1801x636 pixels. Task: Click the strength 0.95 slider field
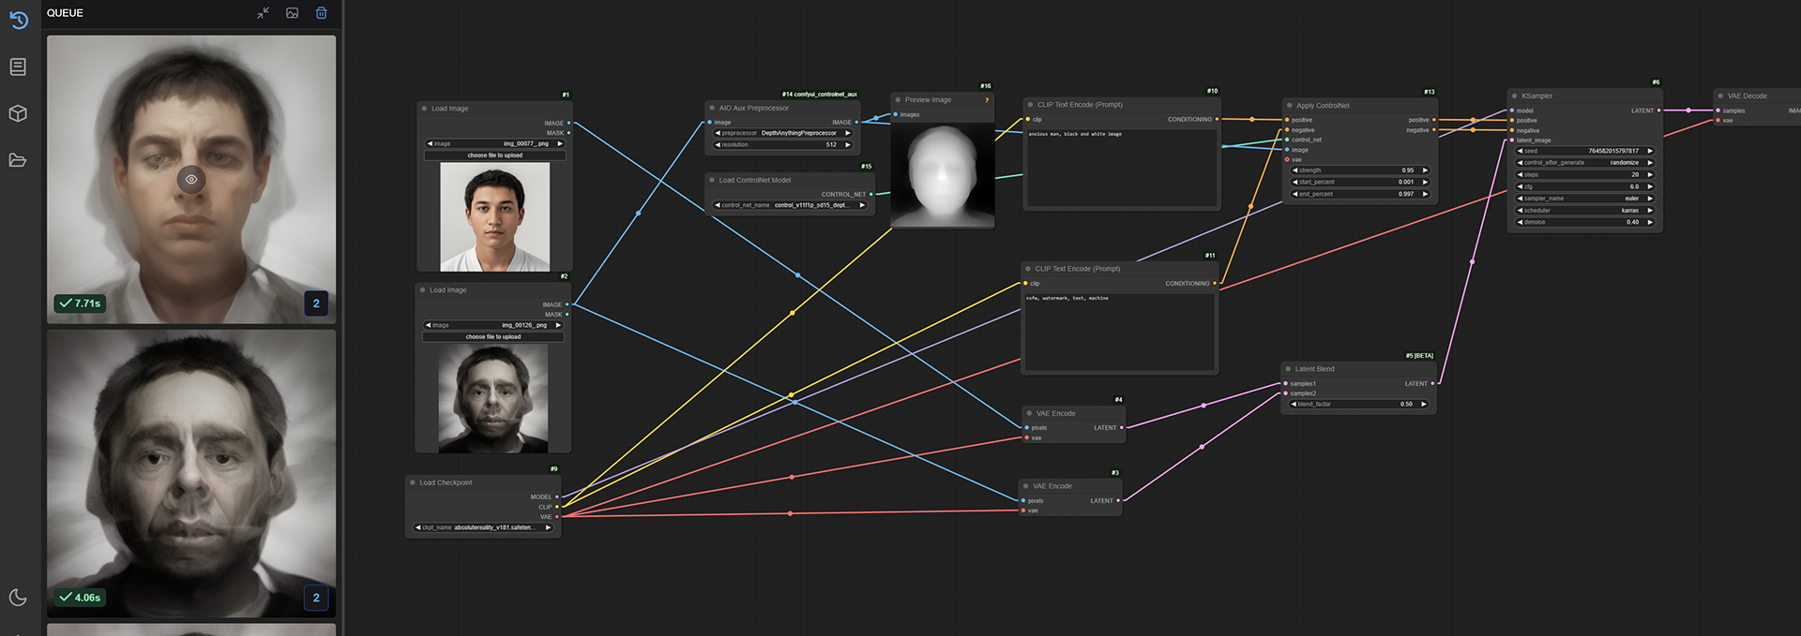tap(1360, 170)
